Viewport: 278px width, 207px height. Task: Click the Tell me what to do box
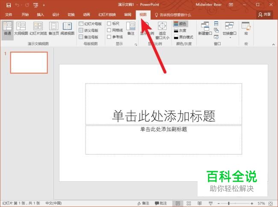click(173, 15)
